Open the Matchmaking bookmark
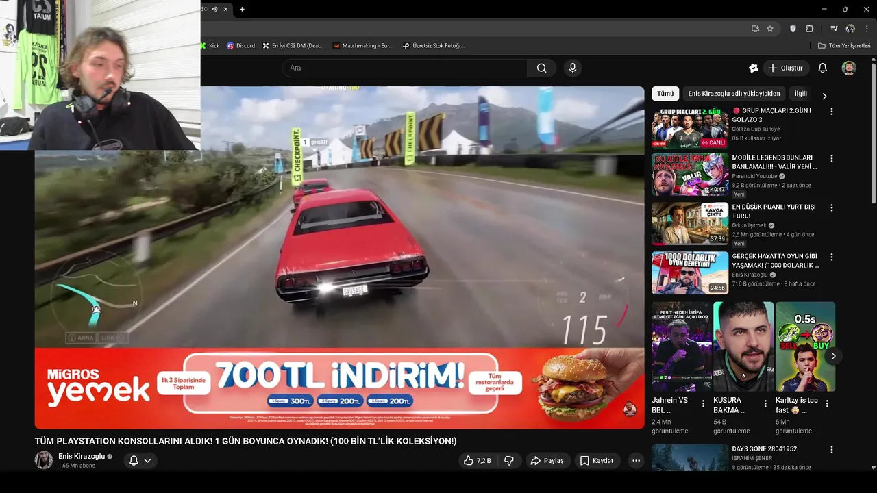 point(363,46)
